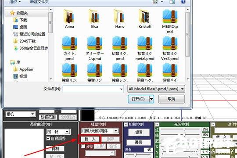Collapse the 相机控制 panel
The width and height of the screenshot is (237, 158).
pyautogui.click(x=126, y=125)
